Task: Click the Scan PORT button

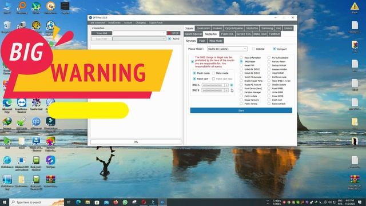Action: [102, 39]
